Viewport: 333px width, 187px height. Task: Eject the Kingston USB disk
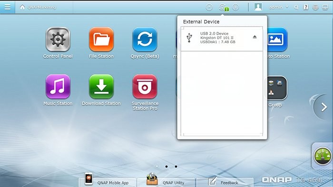pyautogui.click(x=255, y=37)
